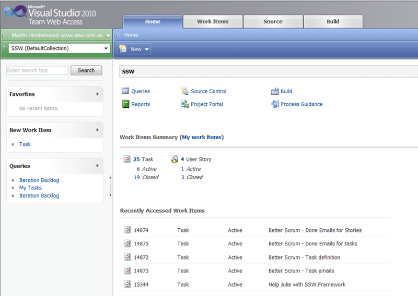This screenshot has height=296, width=418.
Task: Open the Queries link
Action: pyautogui.click(x=141, y=91)
